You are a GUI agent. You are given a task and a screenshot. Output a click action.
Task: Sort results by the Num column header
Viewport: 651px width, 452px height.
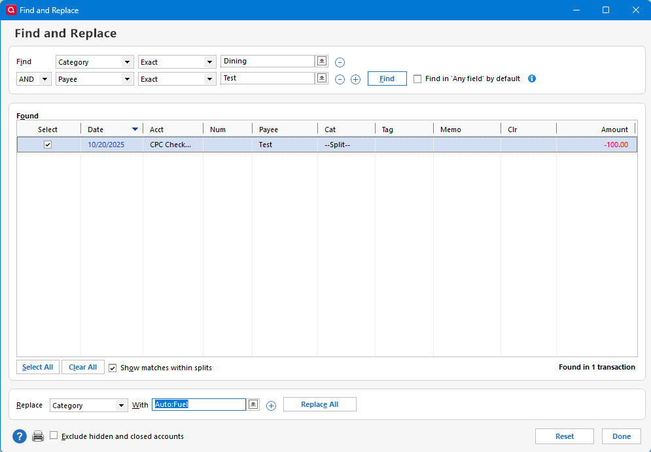228,130
